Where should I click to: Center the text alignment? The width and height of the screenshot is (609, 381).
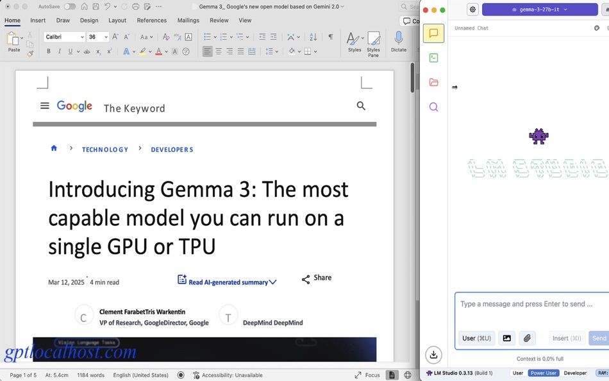pyautogui.click(x=219, y=51)
